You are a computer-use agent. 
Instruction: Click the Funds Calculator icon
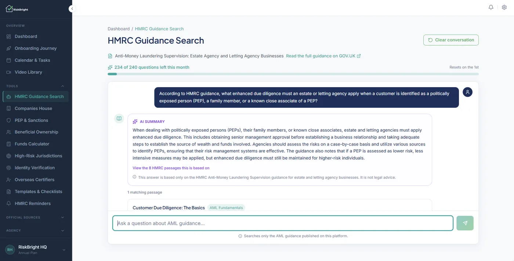(x=9, y=144)
